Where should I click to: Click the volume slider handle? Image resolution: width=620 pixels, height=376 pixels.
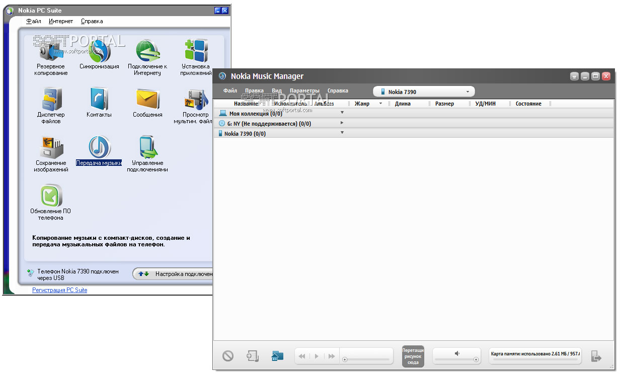pos(476,359)
